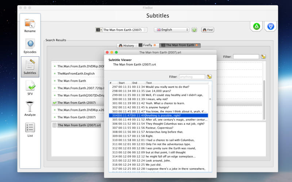Switch to the Firefly tab
The width and height of the screenshot is (292, 182).
pyautogui.click(x=148, y=45)
